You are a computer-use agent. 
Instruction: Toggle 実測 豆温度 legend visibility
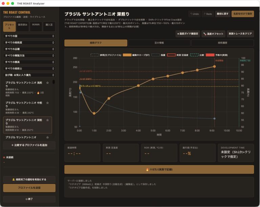click(x=178, y=55)
